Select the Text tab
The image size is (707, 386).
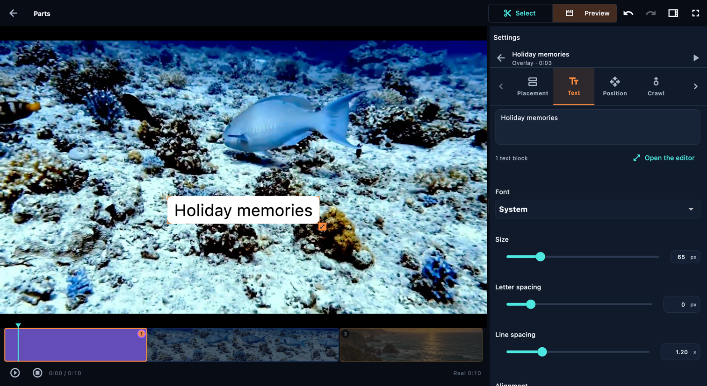click(x=574, y=86)
